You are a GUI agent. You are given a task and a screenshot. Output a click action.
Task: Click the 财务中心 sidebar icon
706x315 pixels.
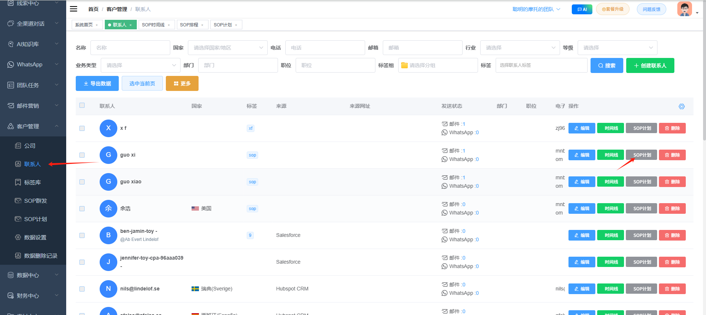tap(11, 296)
